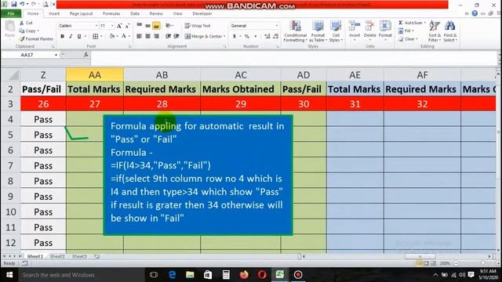Open the Font group dialog launcher
The image size is (502, 282).
click(x=129, y=47)
